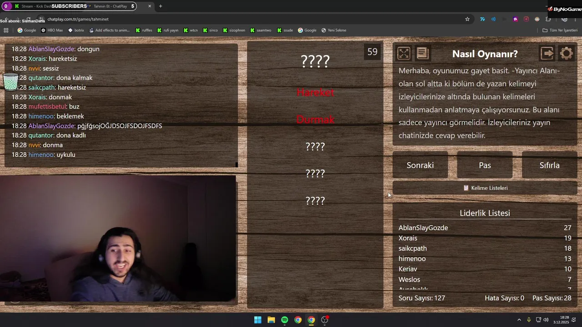Select himenoo in the leaderboard list

[412, 258]
